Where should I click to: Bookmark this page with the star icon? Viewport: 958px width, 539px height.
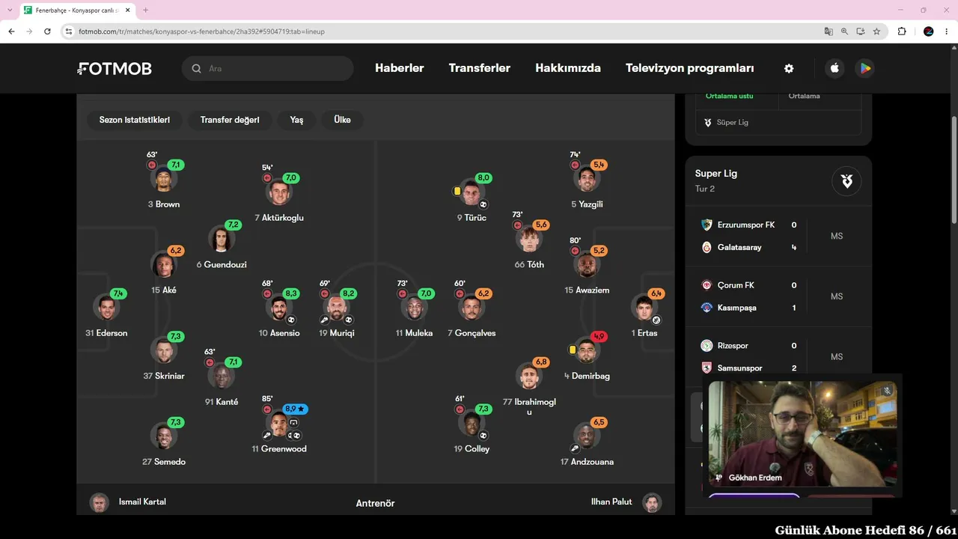tap(876, 31)
